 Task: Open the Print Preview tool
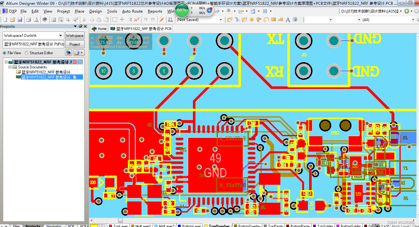(x=36, y=19)
